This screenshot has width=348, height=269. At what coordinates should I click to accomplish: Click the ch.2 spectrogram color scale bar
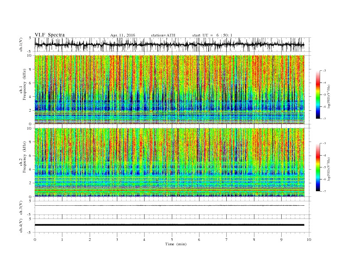click(318, 167)
